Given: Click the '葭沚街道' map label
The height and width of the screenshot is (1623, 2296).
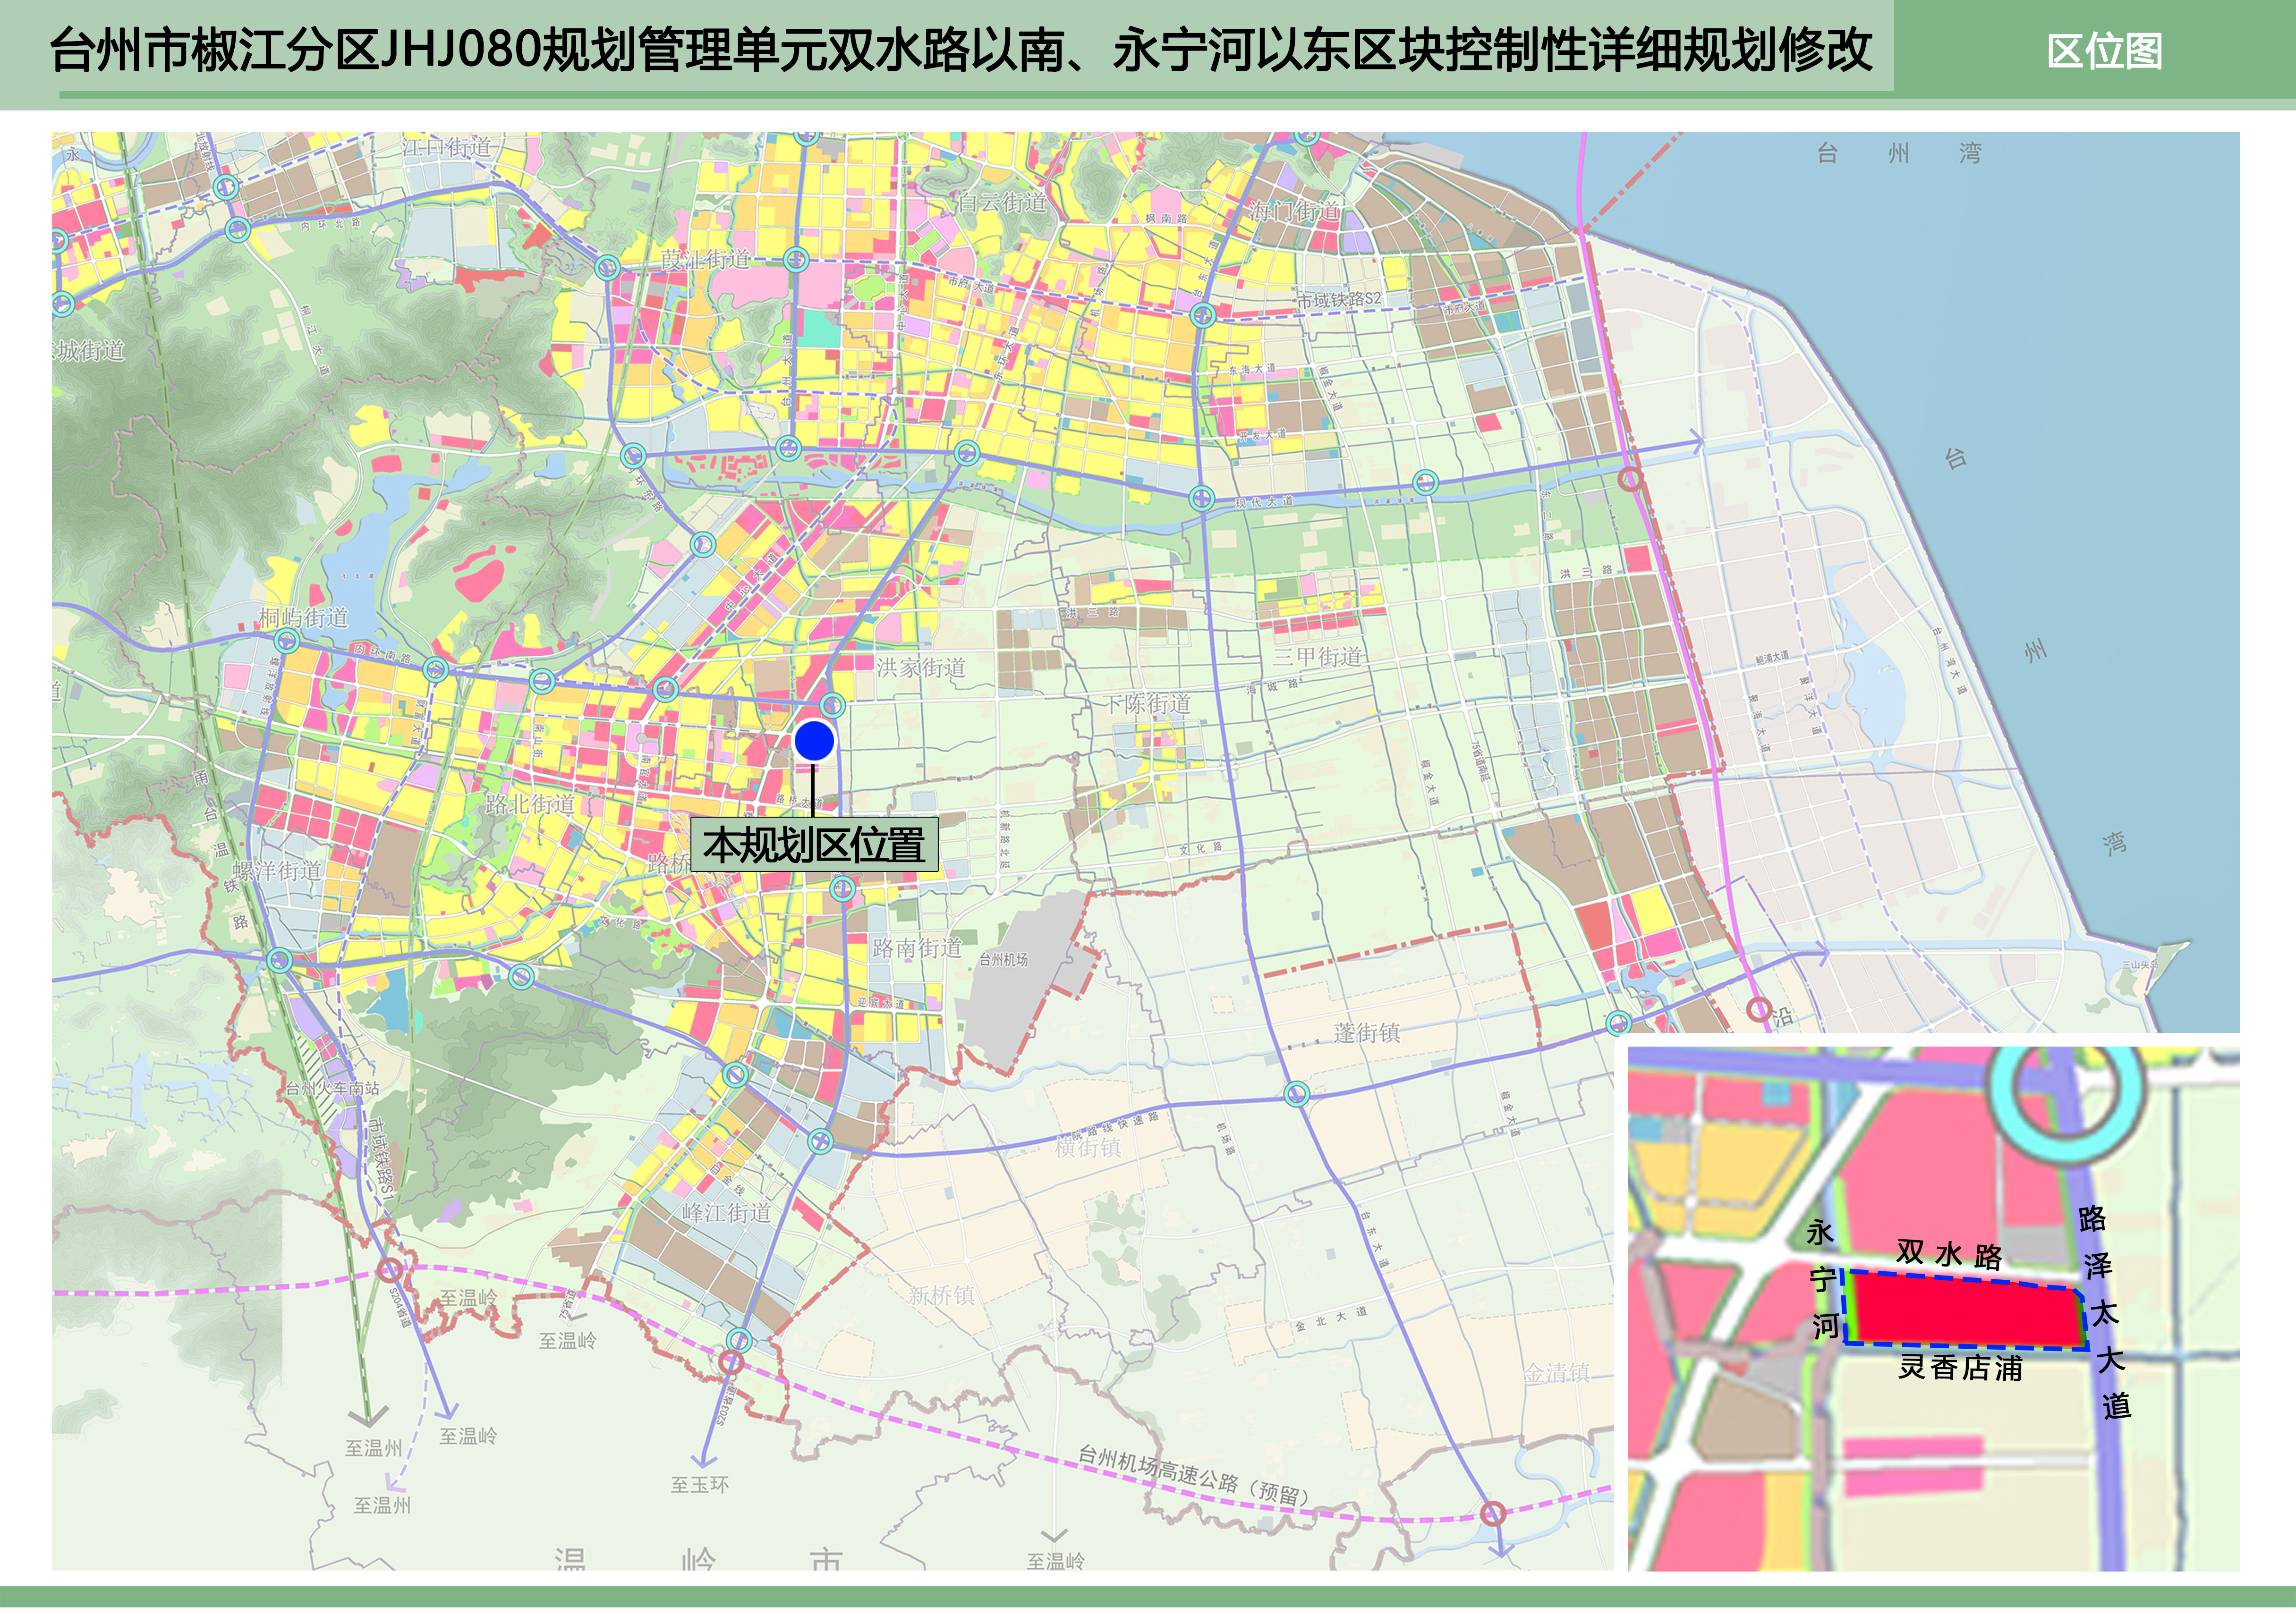Looking at the screenshot, I should 705,260.
